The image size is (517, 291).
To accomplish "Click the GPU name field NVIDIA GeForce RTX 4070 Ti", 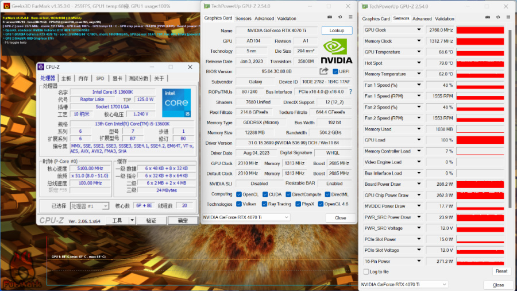I will coord(277,30).
